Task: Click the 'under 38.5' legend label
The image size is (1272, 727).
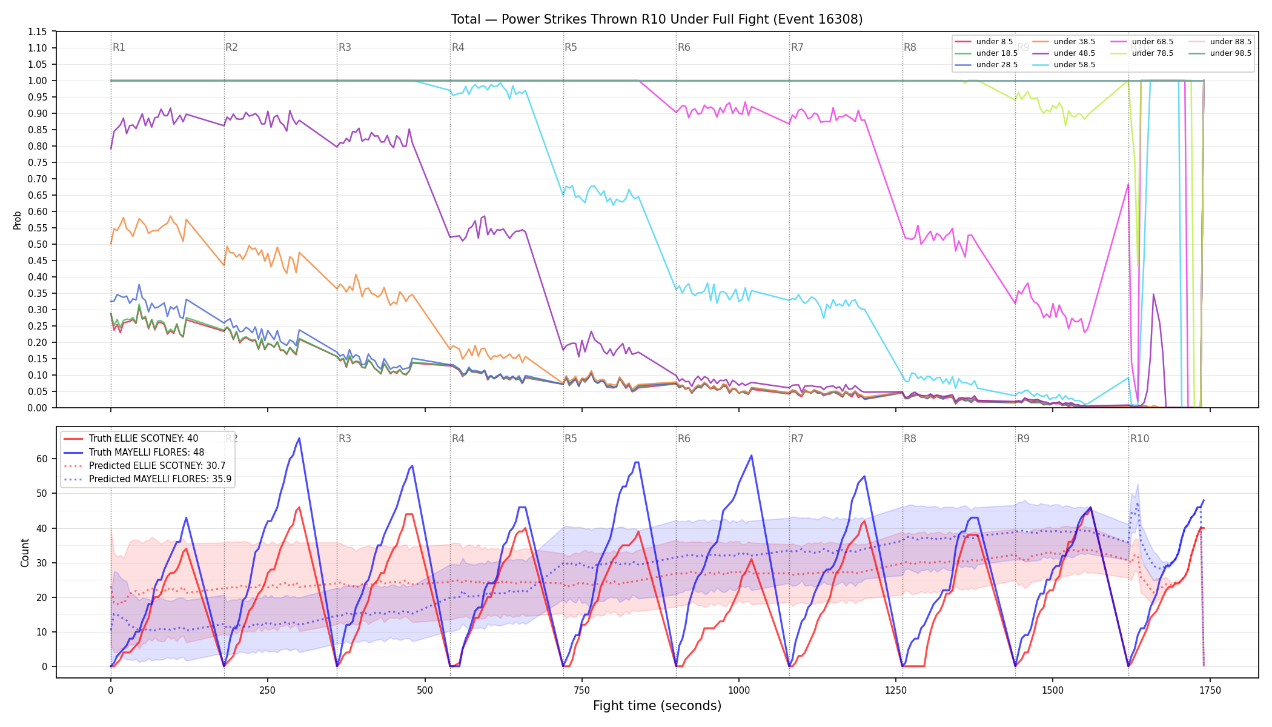Action: [1074, 42]
